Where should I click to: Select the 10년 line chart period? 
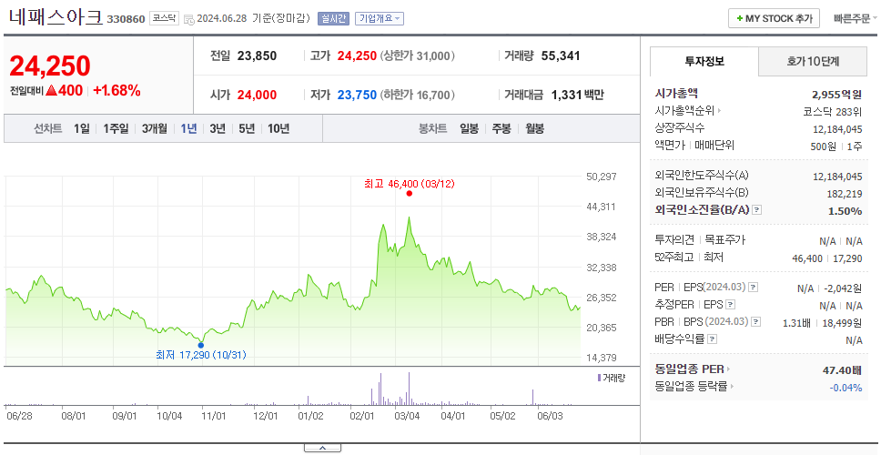click(x=278, y=128)
